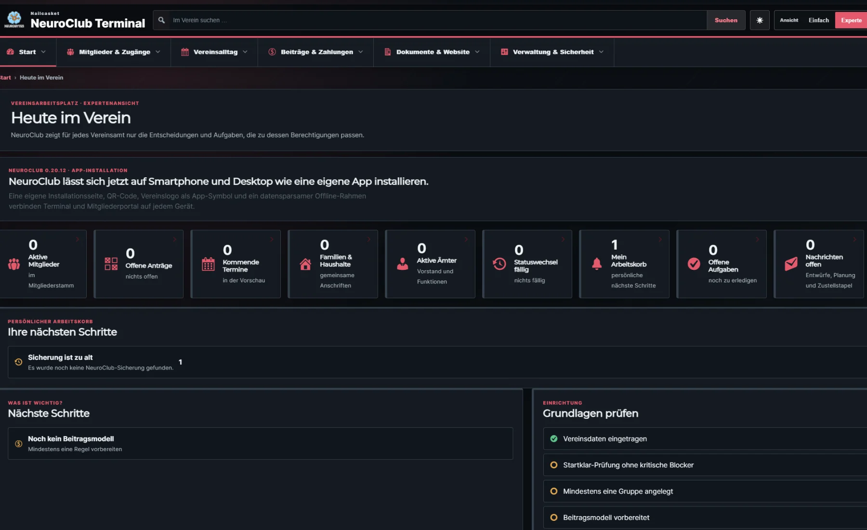The height and width of the screenshot is (530, 867).
Task: Open the Aktive Mitglieder card arrow
Action: 78,239
